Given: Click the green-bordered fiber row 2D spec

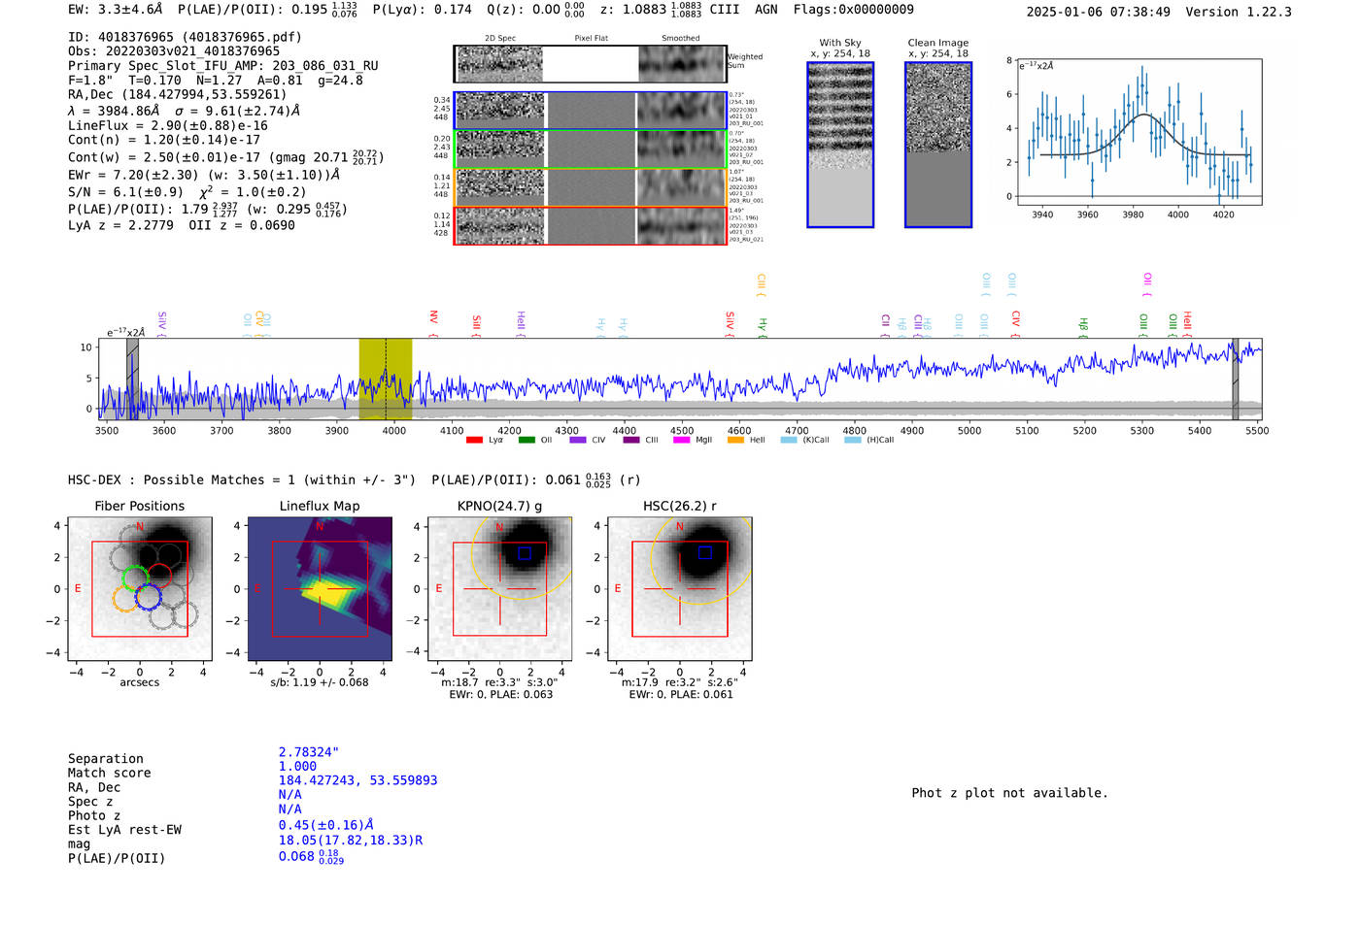Looking at the screenshot, I should click(499, 149).
